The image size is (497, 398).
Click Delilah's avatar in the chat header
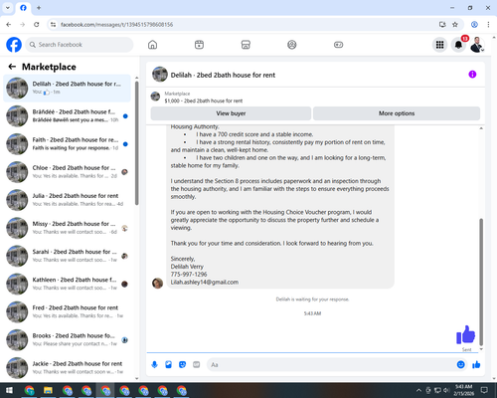tap(160, 74)
